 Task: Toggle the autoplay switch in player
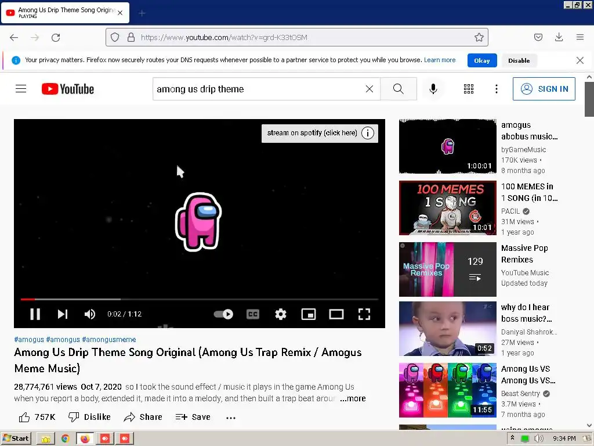[223, 314]
